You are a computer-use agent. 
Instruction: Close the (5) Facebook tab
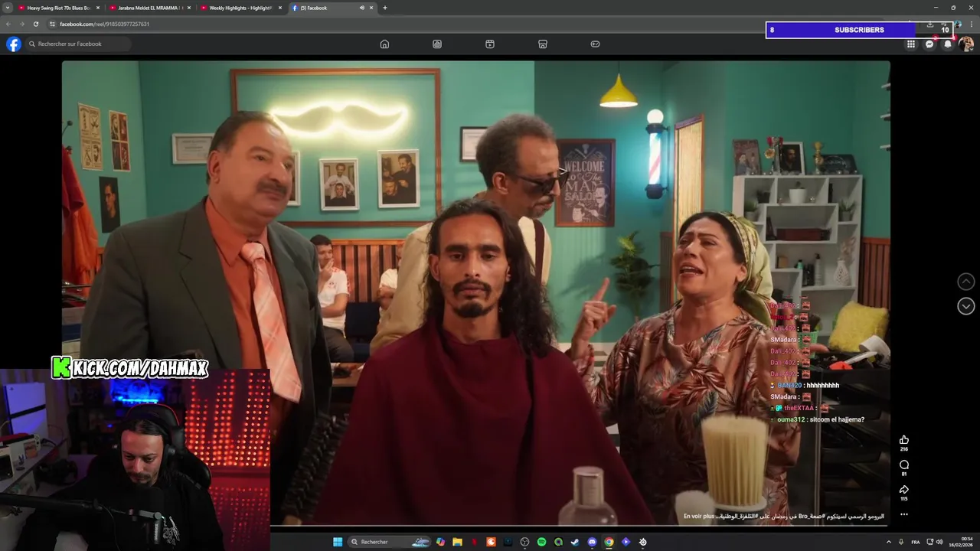coord(371,8)
